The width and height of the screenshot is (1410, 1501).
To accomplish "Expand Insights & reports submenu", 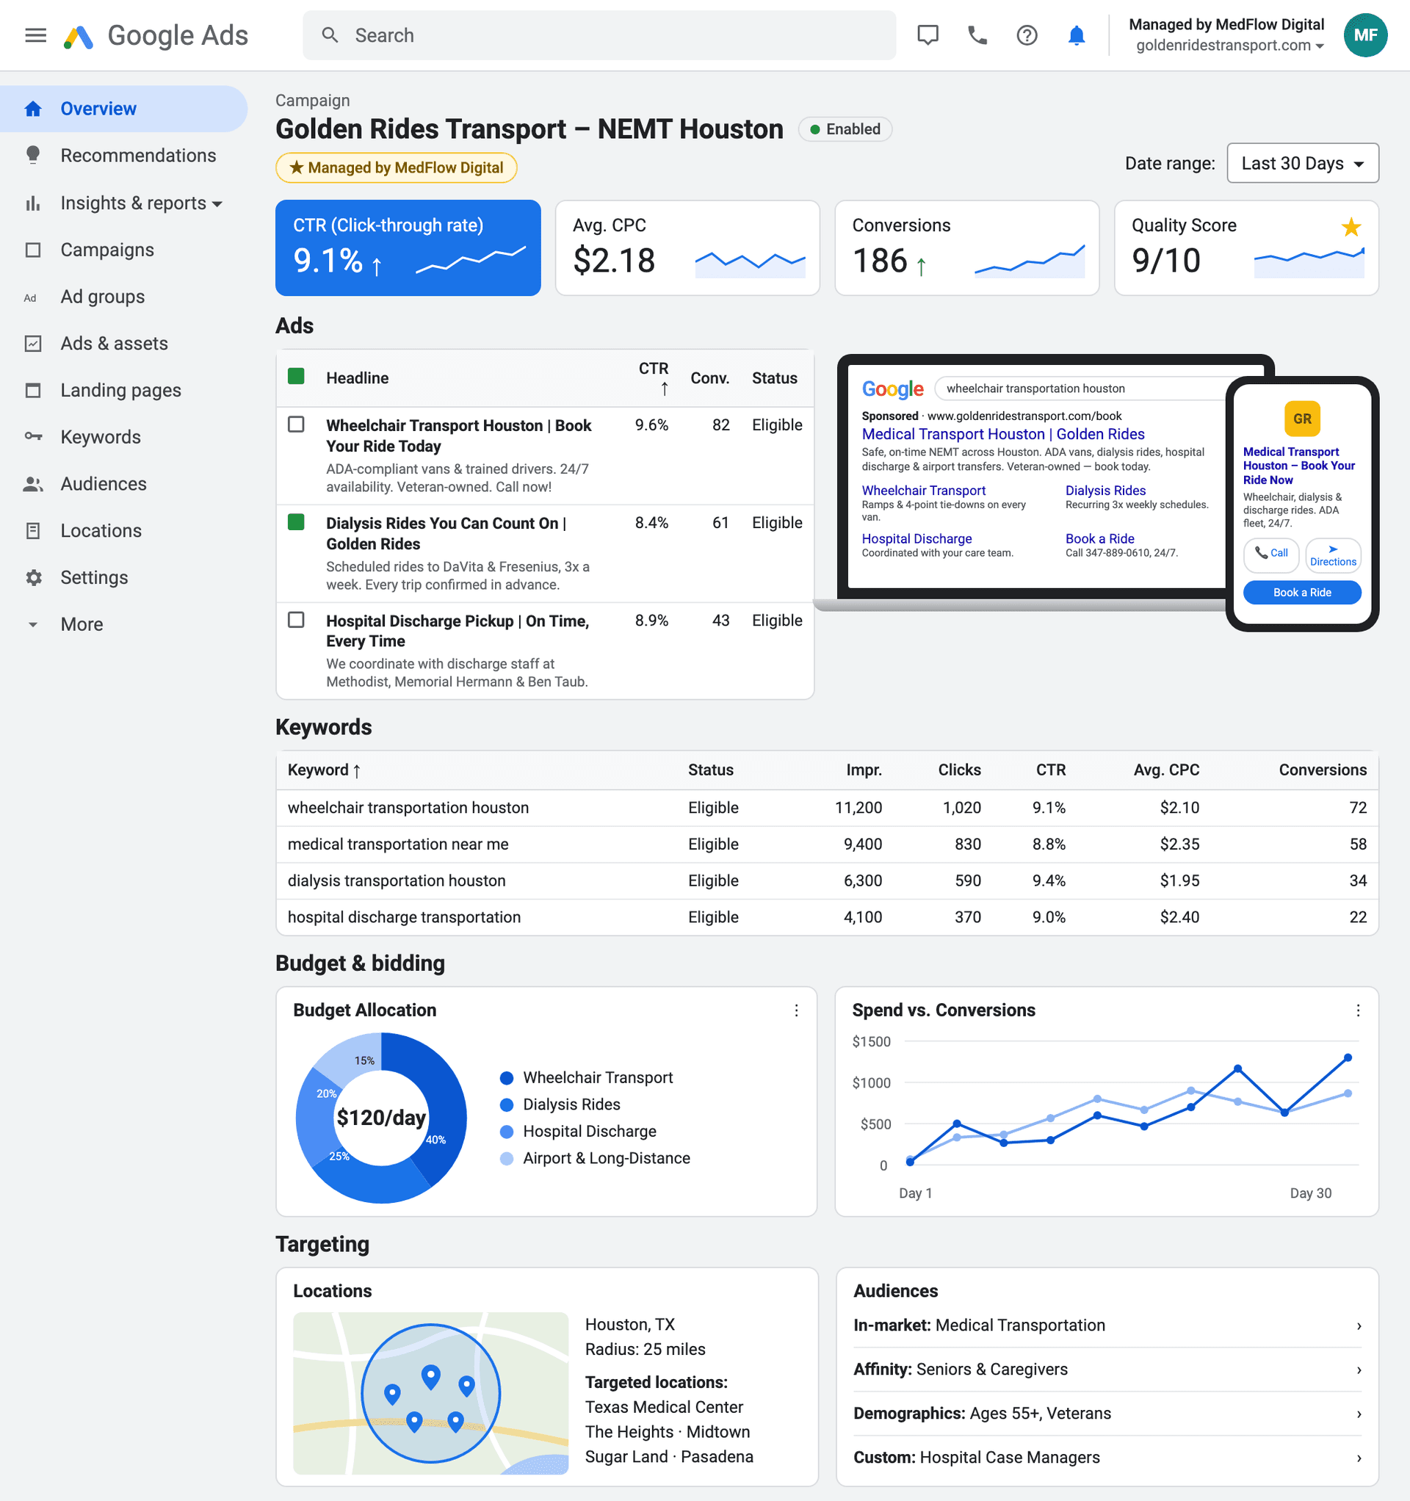I will tap(141, 203).
